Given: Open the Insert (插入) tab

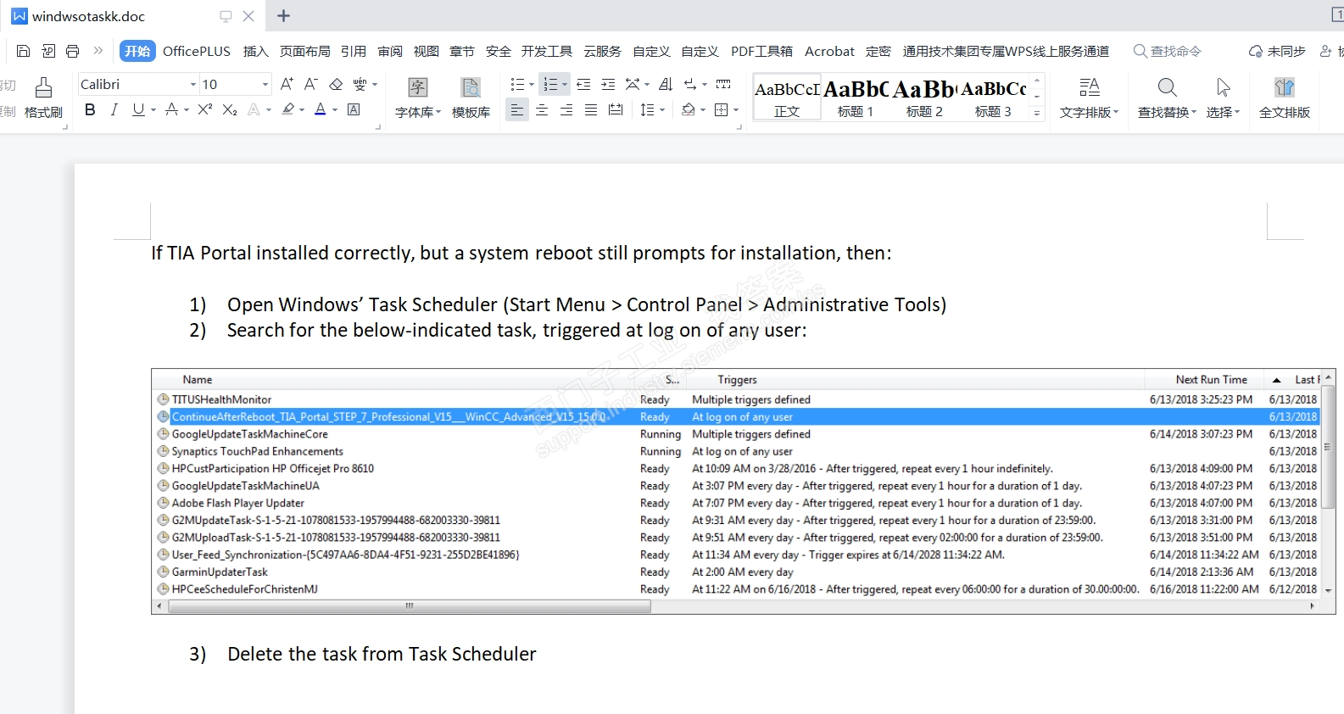Looking at the screenshot, I should point(255,51).
